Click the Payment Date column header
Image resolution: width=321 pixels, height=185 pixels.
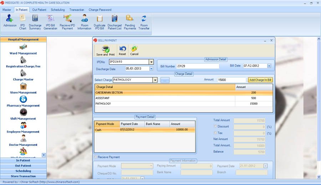[132, 124]
